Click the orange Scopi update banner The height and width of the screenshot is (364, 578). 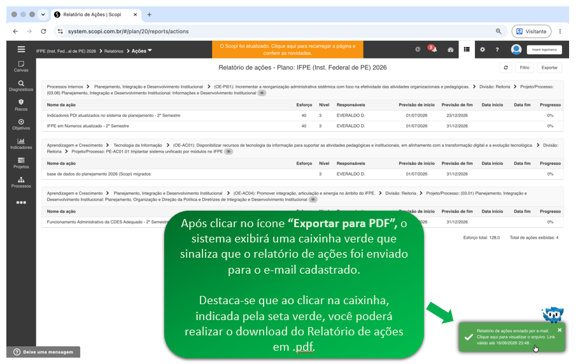pos(288,50)
